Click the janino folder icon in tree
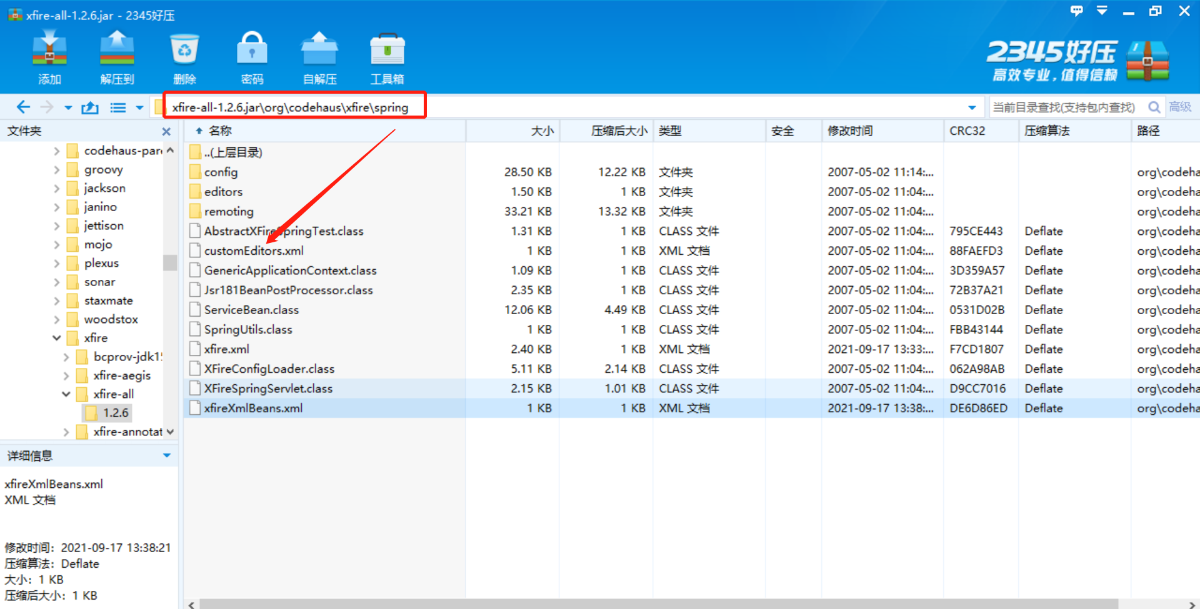The width and height of the screenshot is (1200, 609). (x=72, y=207)
